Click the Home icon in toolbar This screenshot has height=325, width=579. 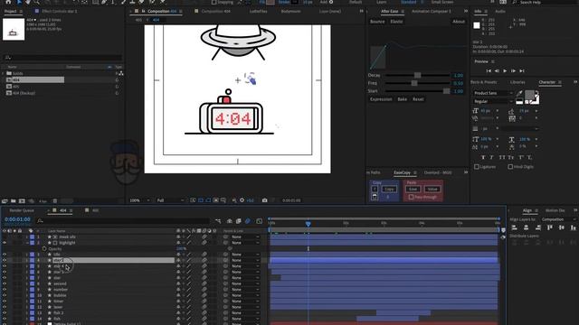[x=8, y=2]
